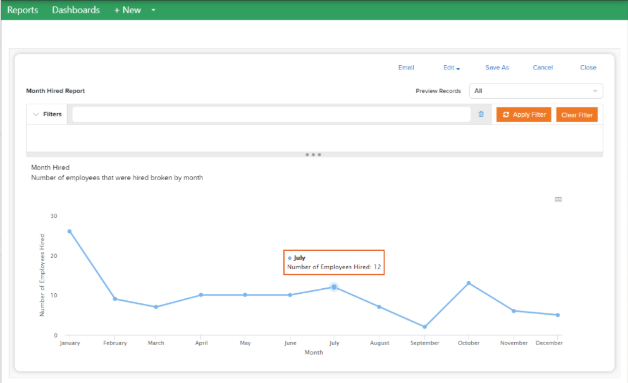Select the April data point on the line
628x383 pixels.
tap(201, 295)
